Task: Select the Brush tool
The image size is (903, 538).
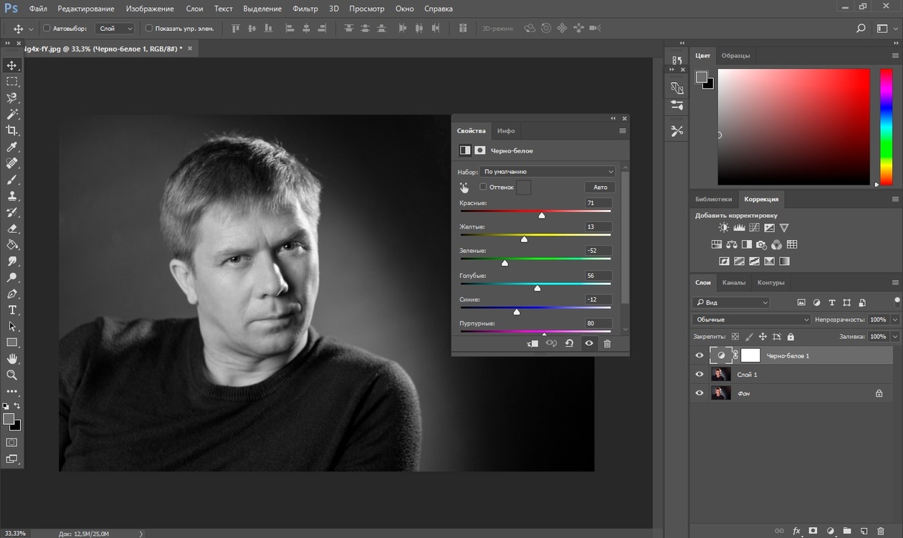Action: click(x=12, y=180)
